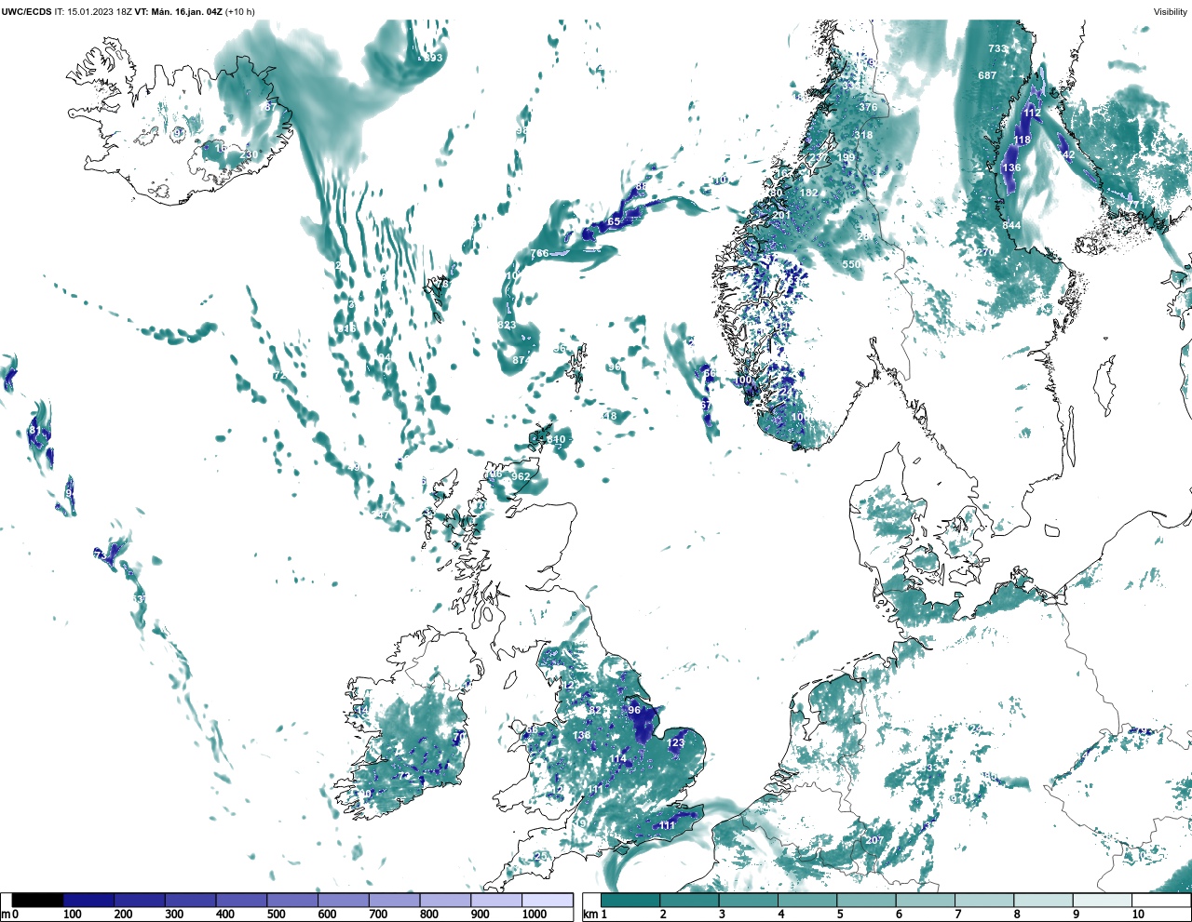Image resolution: width=1192 pixels, height=922 pixels.
Task: Click the '5' tick label on kilometre scale
Action: 839,915
